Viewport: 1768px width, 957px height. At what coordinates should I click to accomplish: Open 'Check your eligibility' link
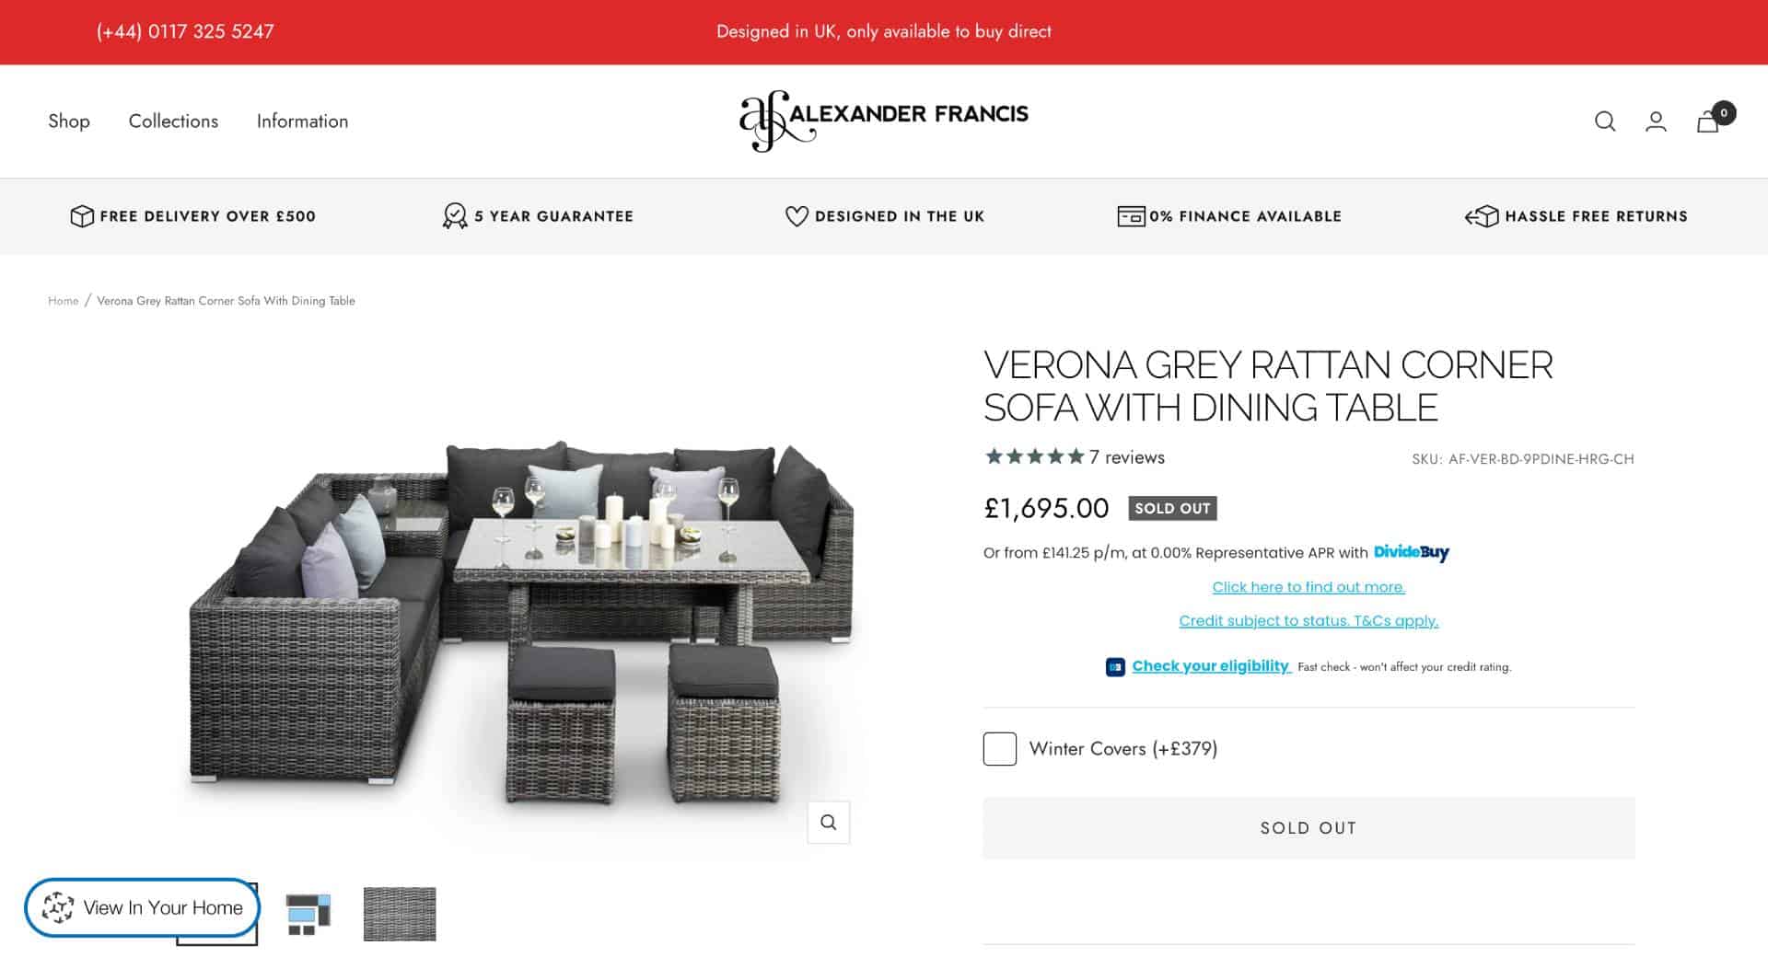[x=1210, y=666]
